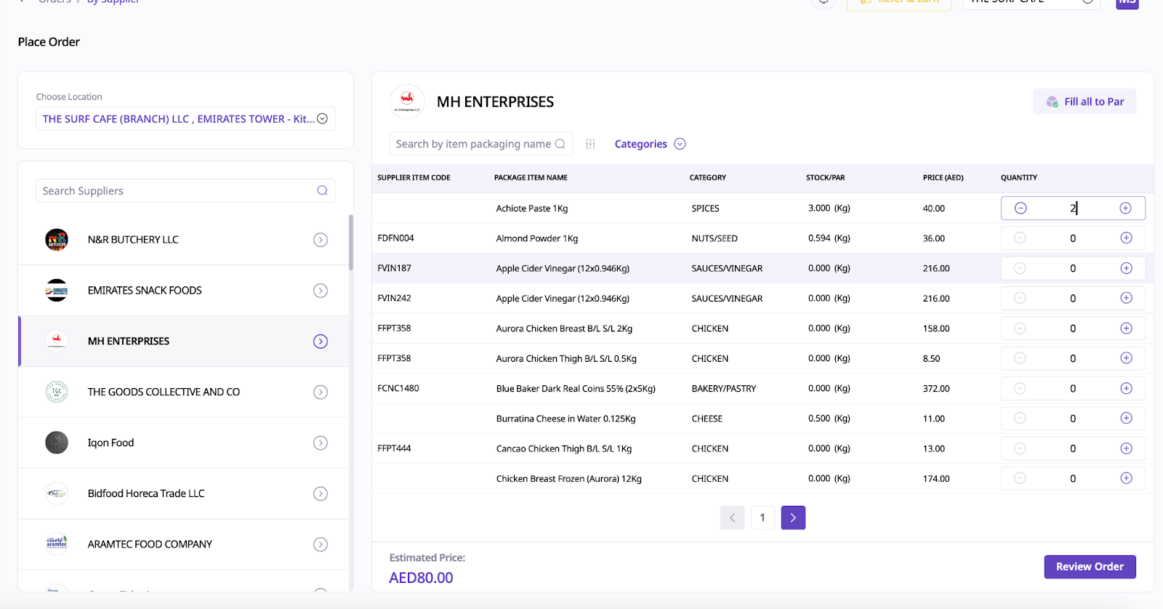The width and height of the screenshot is (1163, 609).
Task: Increase quantity of Aurora Chicken Thigh 0.5Kg
Action: click(x=1126, y=358)
